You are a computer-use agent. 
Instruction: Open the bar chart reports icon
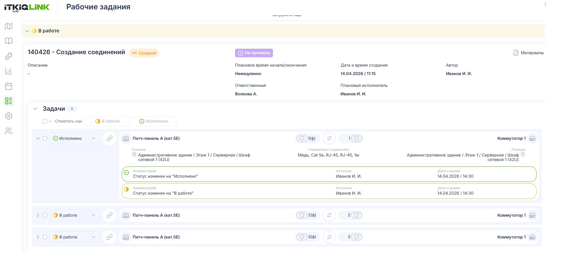9,71
